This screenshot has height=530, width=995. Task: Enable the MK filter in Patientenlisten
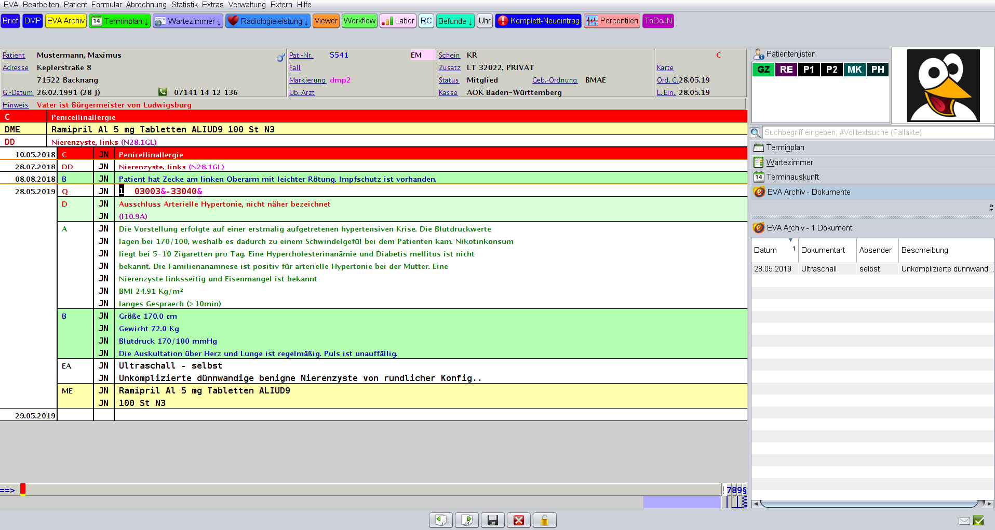(854, 69)
